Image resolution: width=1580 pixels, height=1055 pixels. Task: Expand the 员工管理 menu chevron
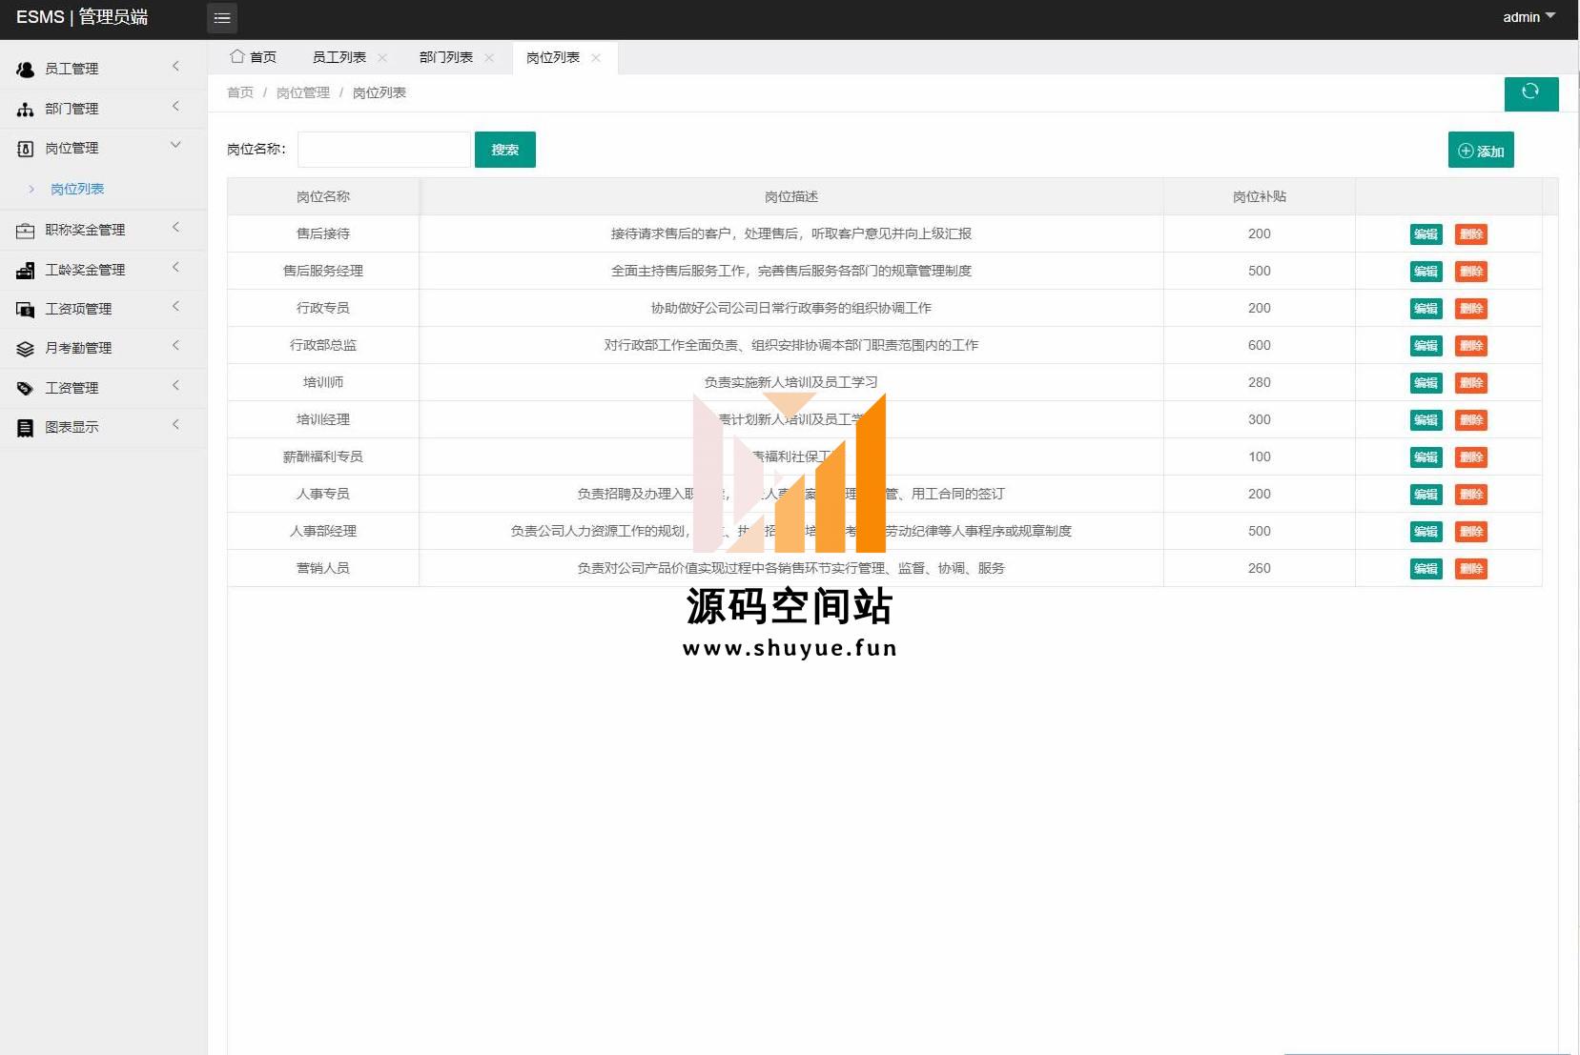pyautogui.click(x=175, y=66)
